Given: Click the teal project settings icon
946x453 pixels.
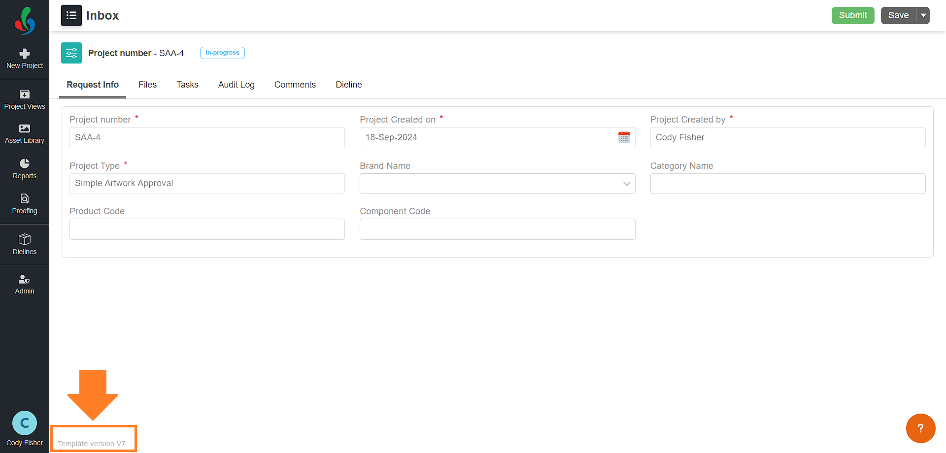Looking at the screenshot, I should pyautogui.click(x=71, y=53).
